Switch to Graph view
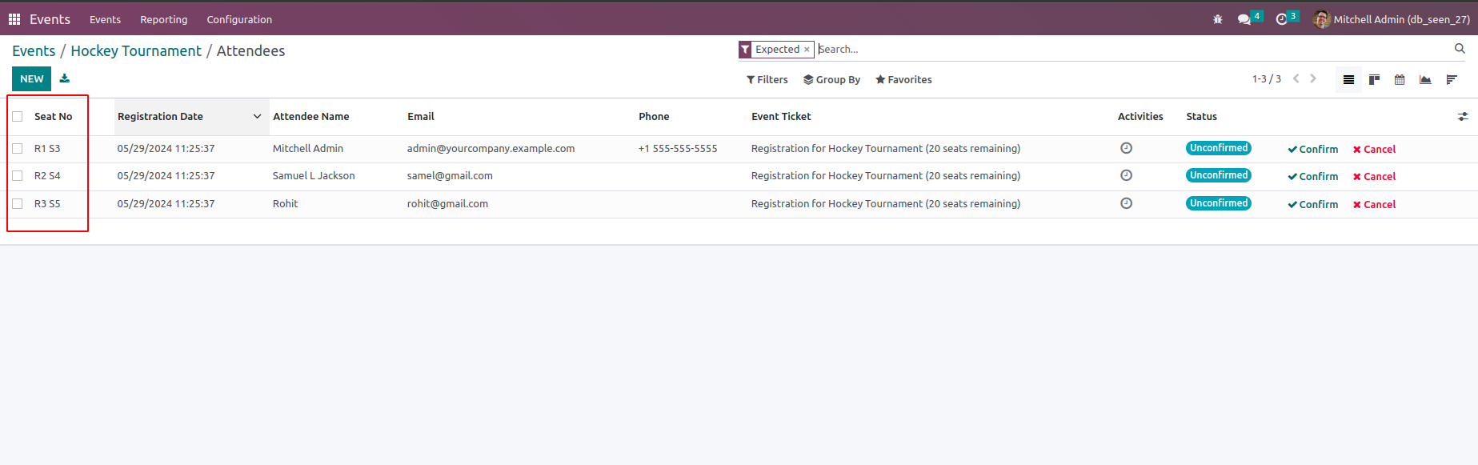 [x=1425, y=79]
